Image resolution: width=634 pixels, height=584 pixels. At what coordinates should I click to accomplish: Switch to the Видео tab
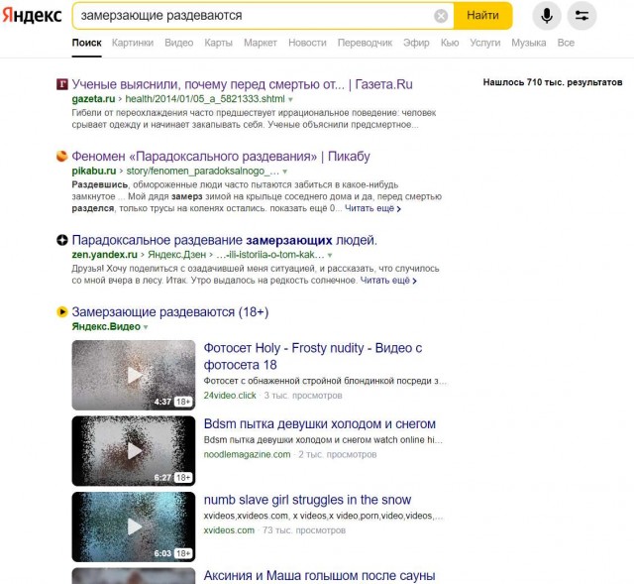(x=178, y=43)
